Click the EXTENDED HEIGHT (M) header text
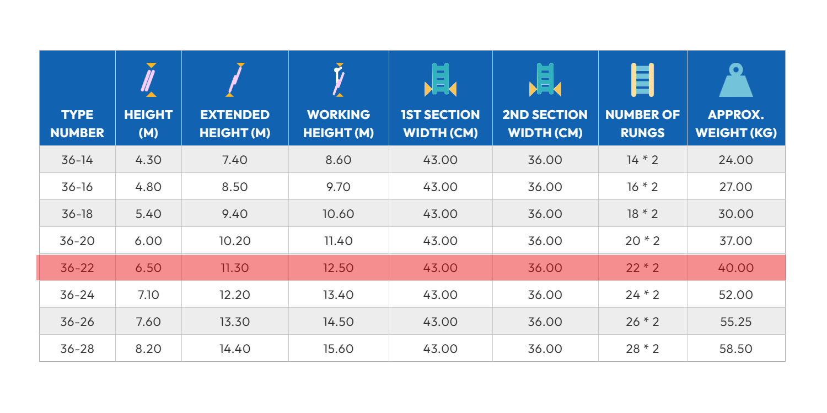827x413 pixels. tap(235, 124)
